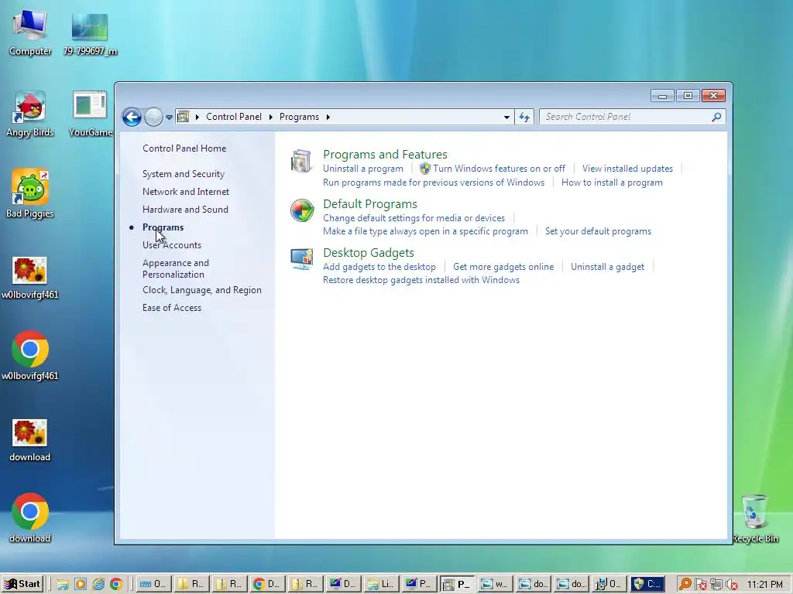This screenshot has height=594, width=793.
Task: Click Turn Windows features on or off
Action: tap(499, 168)
